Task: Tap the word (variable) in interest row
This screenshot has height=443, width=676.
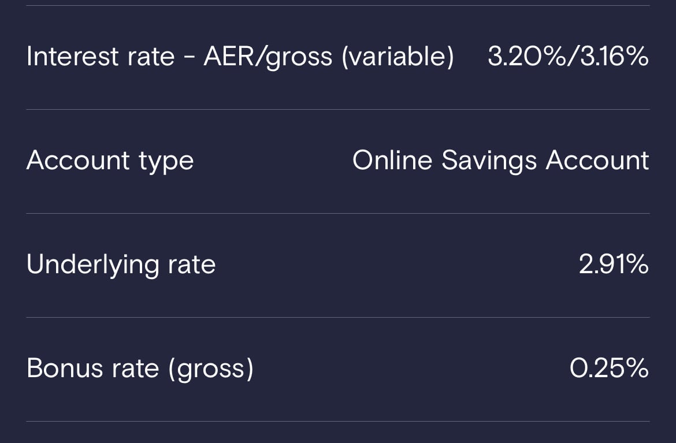Action: pyautogui.click(x=398, y=57)
